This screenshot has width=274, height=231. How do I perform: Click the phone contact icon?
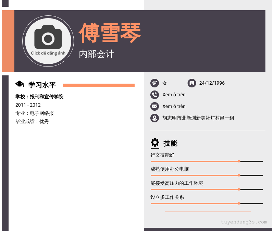pyautogui.click(x=154, y=95)
